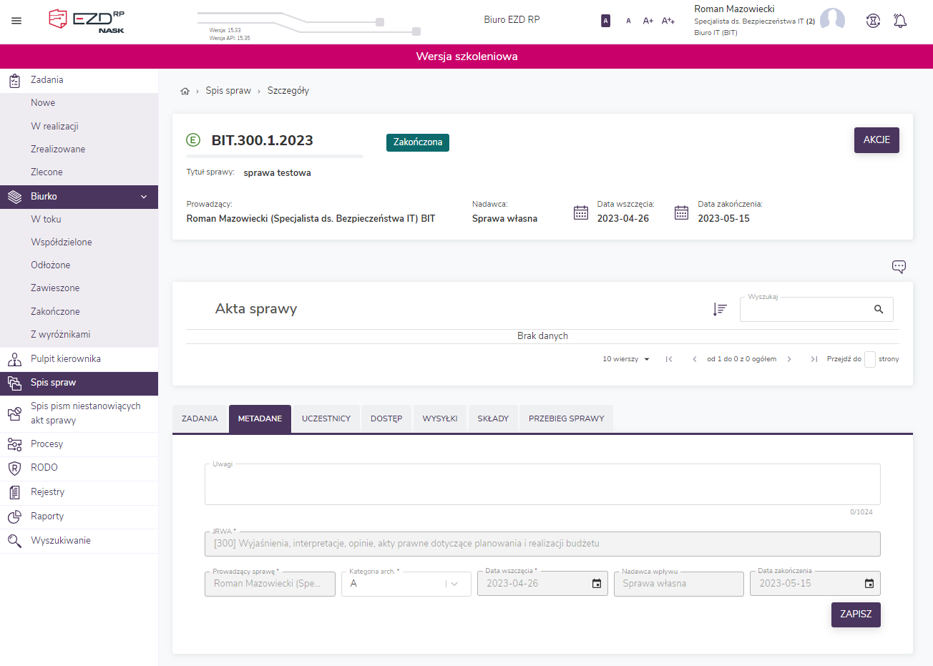Screen dimensions: 933x666
Task: Click the ZAPISZ button
Action: coord(856,614)
